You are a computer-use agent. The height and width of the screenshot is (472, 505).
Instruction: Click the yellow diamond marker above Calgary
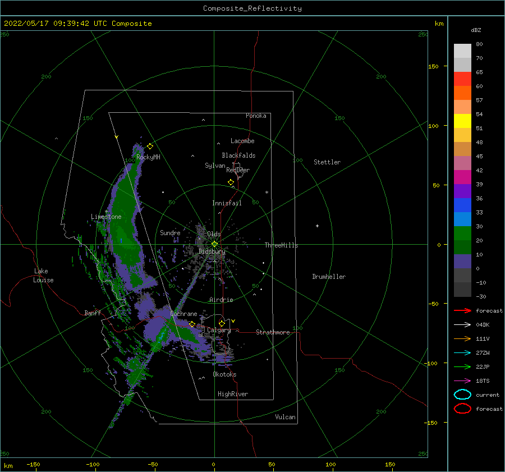tap(222, 323)
